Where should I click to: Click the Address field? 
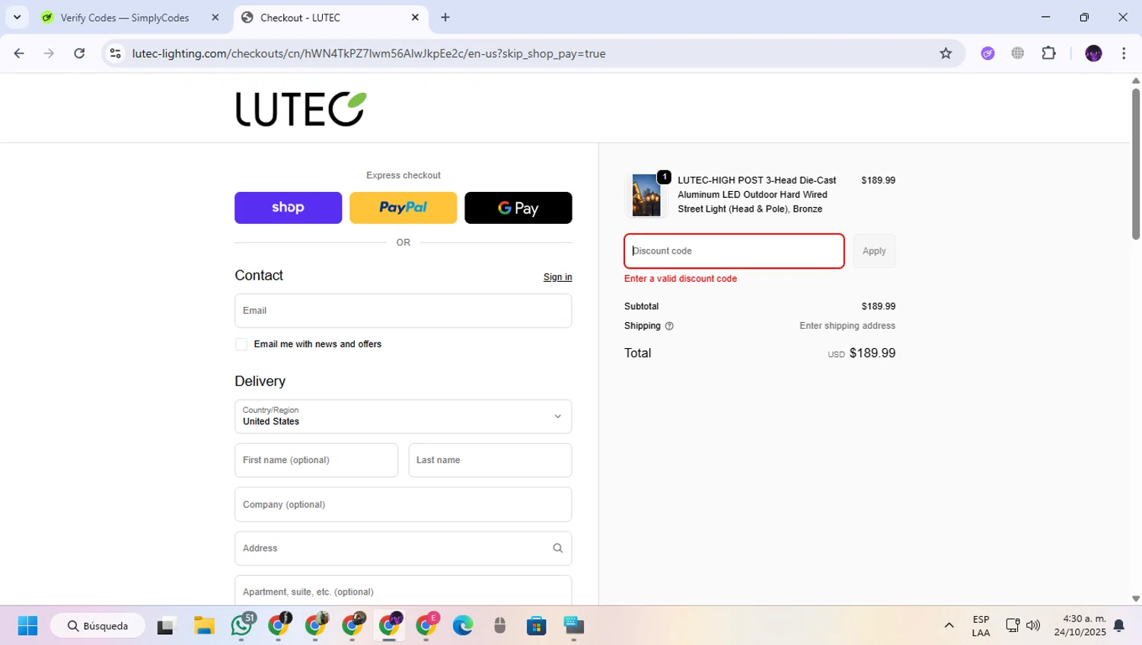pos(403,548)
